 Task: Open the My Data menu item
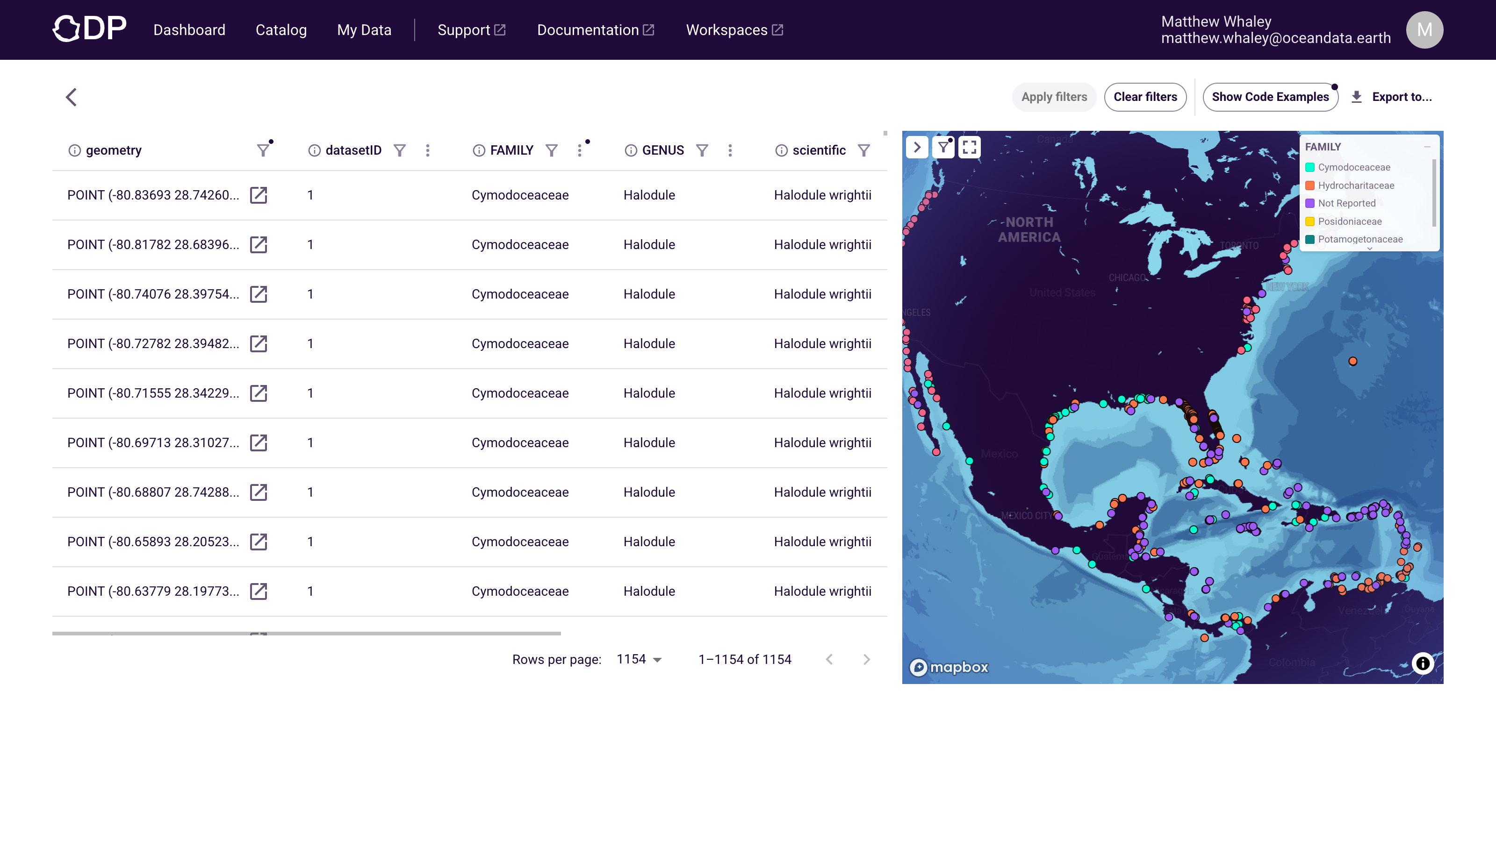(x=364, y=29)
